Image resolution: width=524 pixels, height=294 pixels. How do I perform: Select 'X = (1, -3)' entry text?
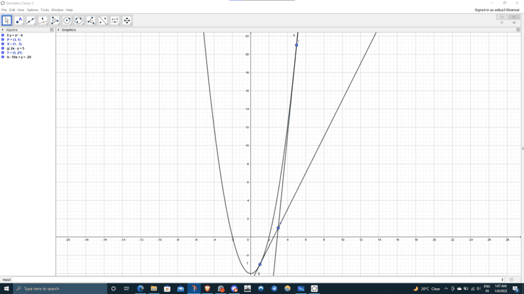(14, 44)
